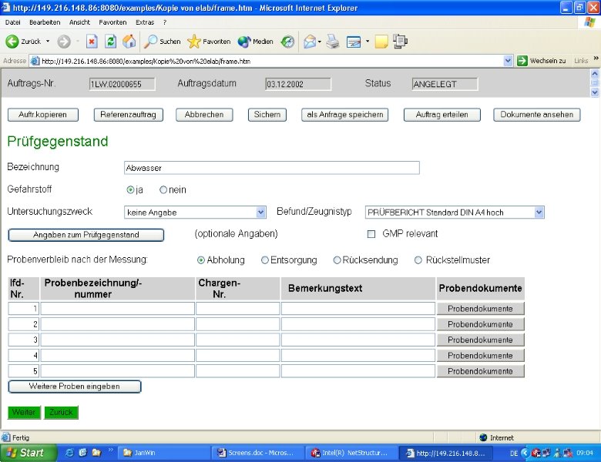This screenshot has width=601, height=462.
Task: Click the Wechseln zu go button
Action: click(x=541, y=61)
